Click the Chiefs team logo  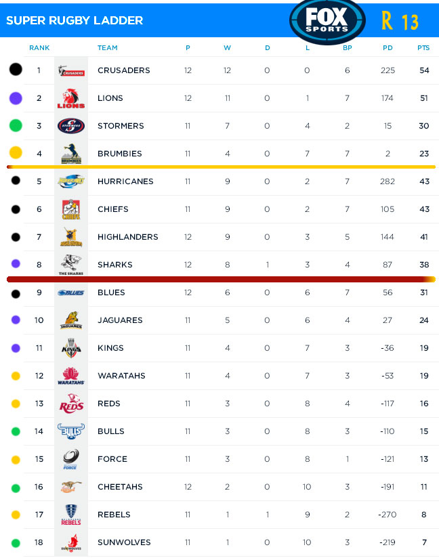click(71, 209)
